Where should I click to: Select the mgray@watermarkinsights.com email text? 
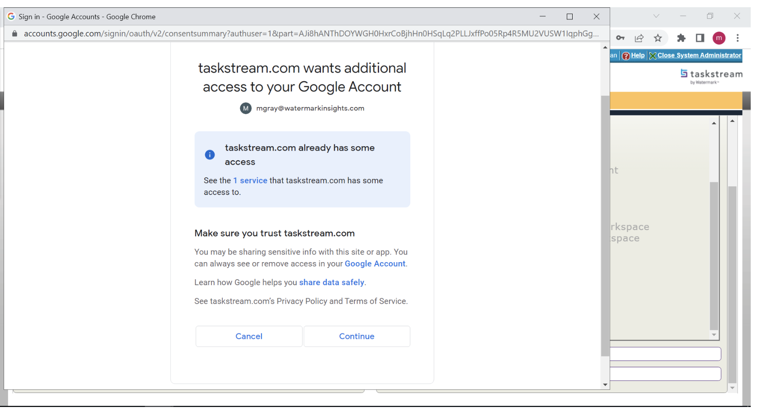coord(310,108)
